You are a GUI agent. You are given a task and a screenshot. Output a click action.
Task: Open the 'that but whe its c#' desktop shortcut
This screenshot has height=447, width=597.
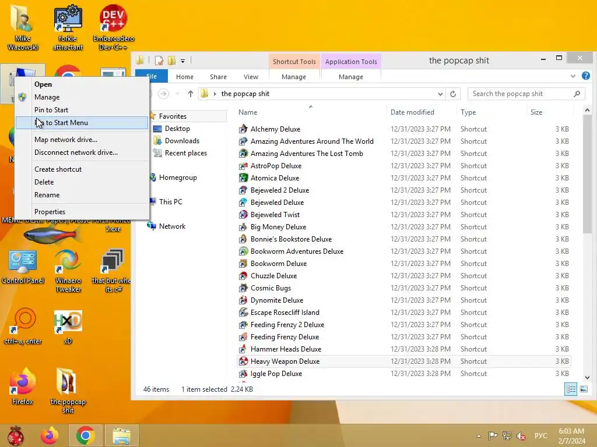[x=111, y=271]
